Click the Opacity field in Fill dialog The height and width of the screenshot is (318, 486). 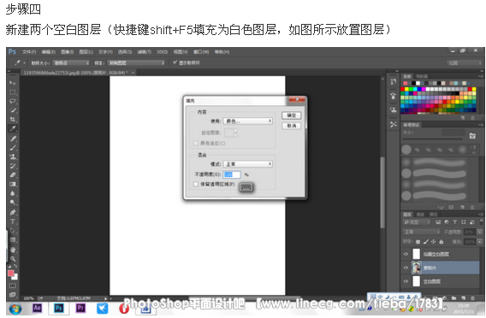click(x=232, y=174)
